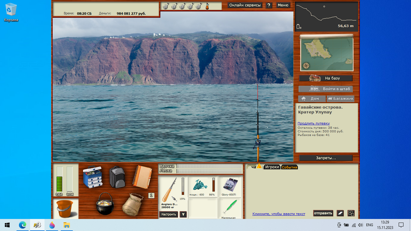Pop out the chat window

[x=351, y=213]
